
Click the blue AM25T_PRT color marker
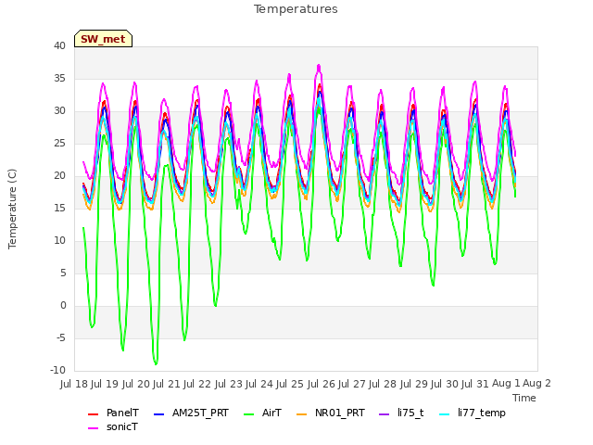point(158,414)
